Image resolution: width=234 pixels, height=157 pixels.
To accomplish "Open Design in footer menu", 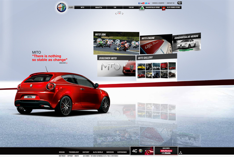I will (62, 152).
